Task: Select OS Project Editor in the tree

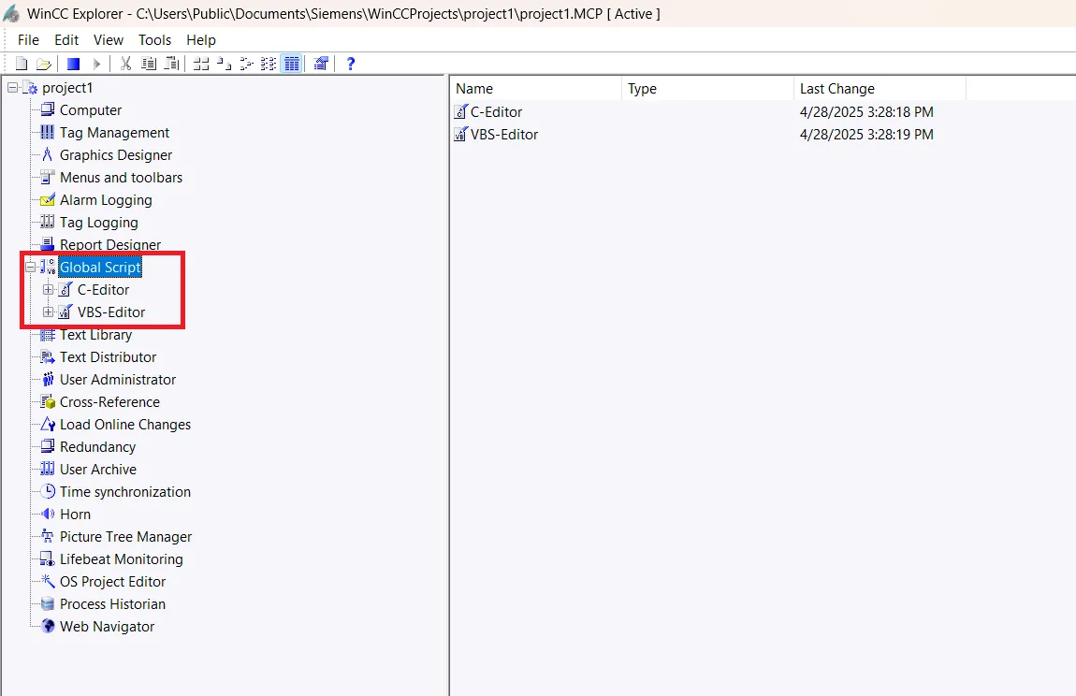Action: click(112, 581)
